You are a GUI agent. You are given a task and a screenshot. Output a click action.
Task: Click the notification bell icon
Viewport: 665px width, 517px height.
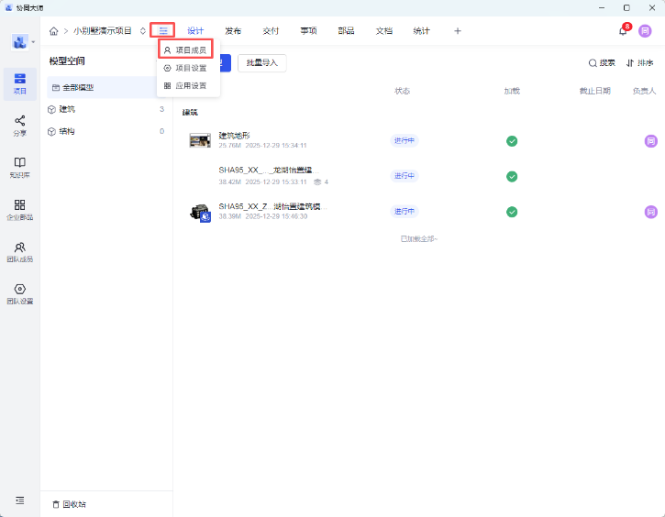coord(623,30)
